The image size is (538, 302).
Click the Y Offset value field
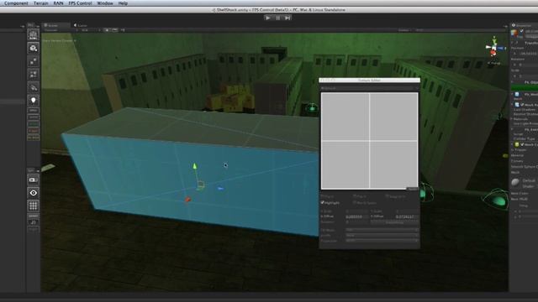coord(406,216)
